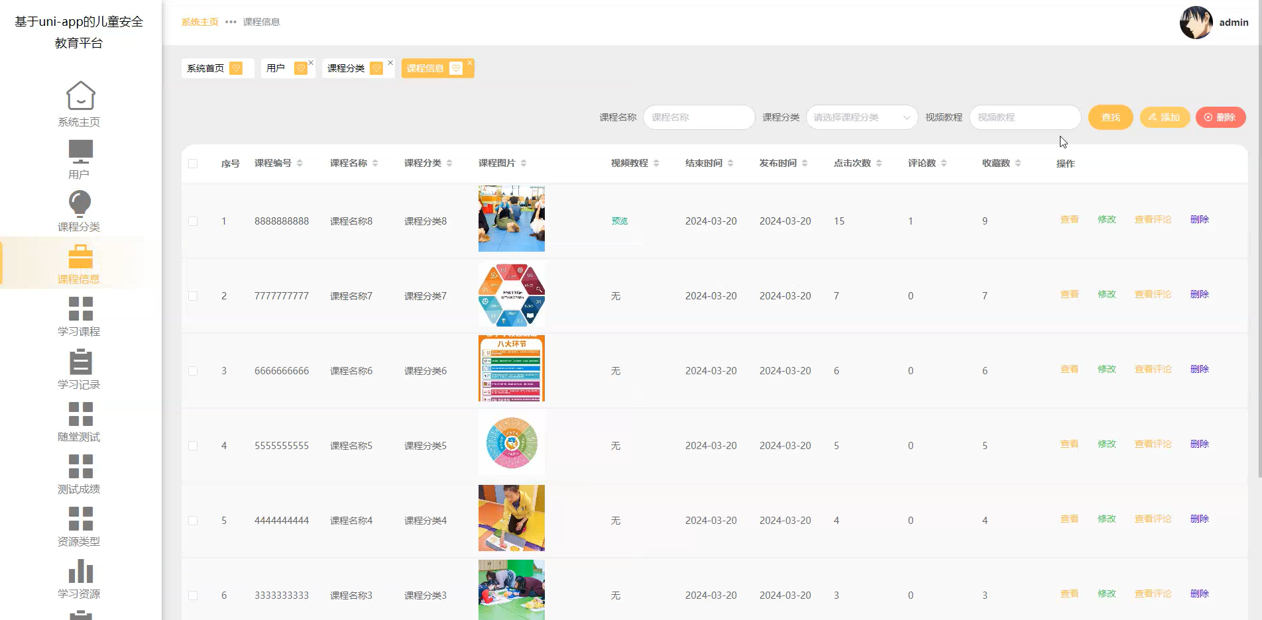Click the admin avatar picture
This screenshot has width=1262, height=620.
(x=1196, y=23)
